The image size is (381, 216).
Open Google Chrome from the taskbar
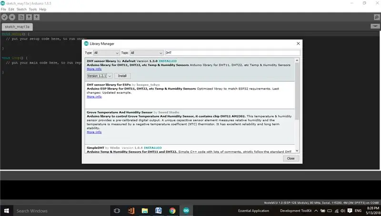click(172, 211)
